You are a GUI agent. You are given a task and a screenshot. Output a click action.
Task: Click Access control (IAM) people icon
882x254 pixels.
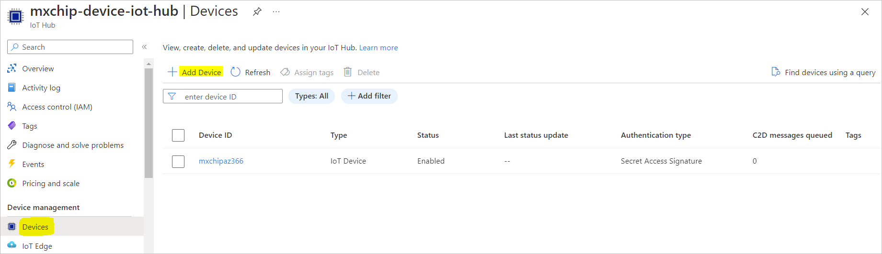coord(12,107)
